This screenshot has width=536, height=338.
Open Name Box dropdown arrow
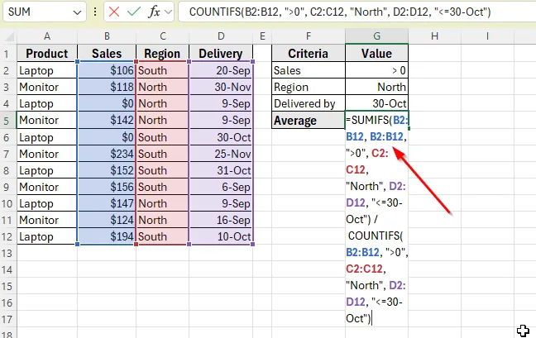click(77, 12)
